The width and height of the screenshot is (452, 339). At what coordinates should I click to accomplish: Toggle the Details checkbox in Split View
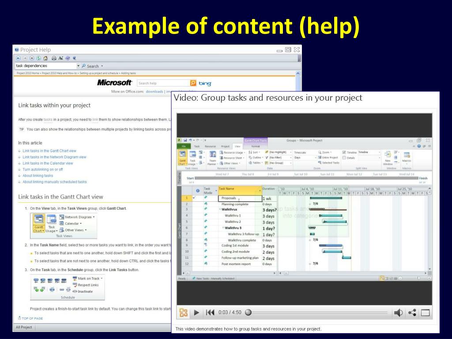[x=344, y=158]
